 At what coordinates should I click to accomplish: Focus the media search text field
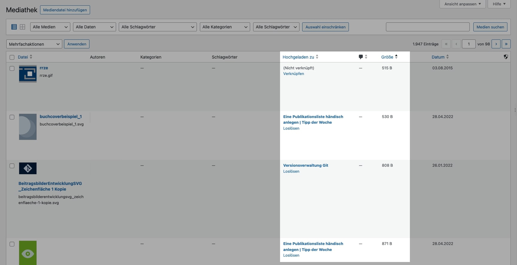click(x=428, y=27)
